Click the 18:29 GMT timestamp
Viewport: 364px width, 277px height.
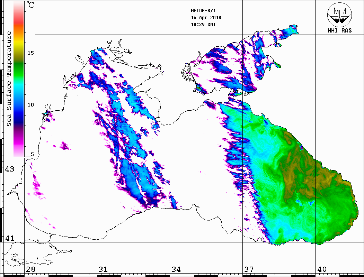tap(203, 25)
